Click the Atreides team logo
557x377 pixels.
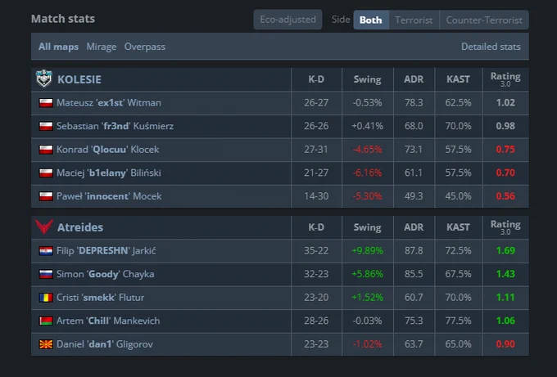[44, 227]
